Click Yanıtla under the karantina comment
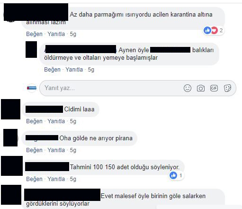Image resolution: width=242 pixels, height=209 pixels. pyautogui.click(x=56, y=34)
